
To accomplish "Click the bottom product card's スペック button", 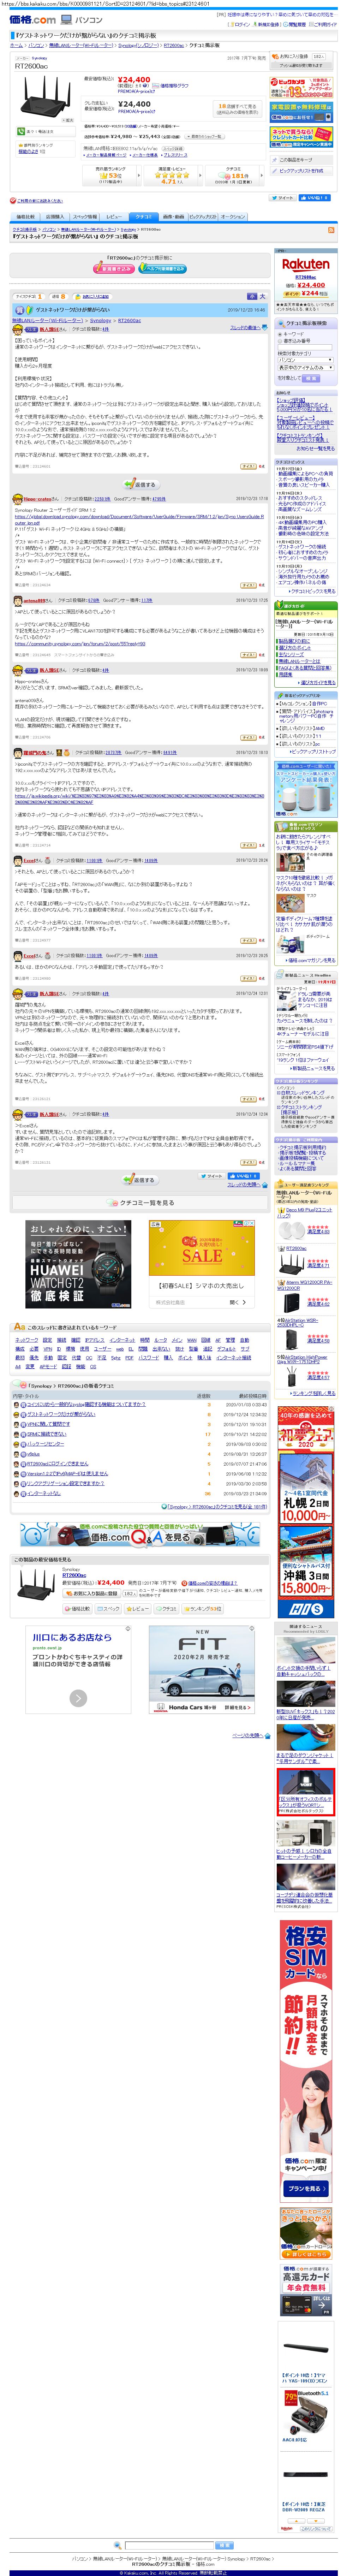I will 109,1609.
